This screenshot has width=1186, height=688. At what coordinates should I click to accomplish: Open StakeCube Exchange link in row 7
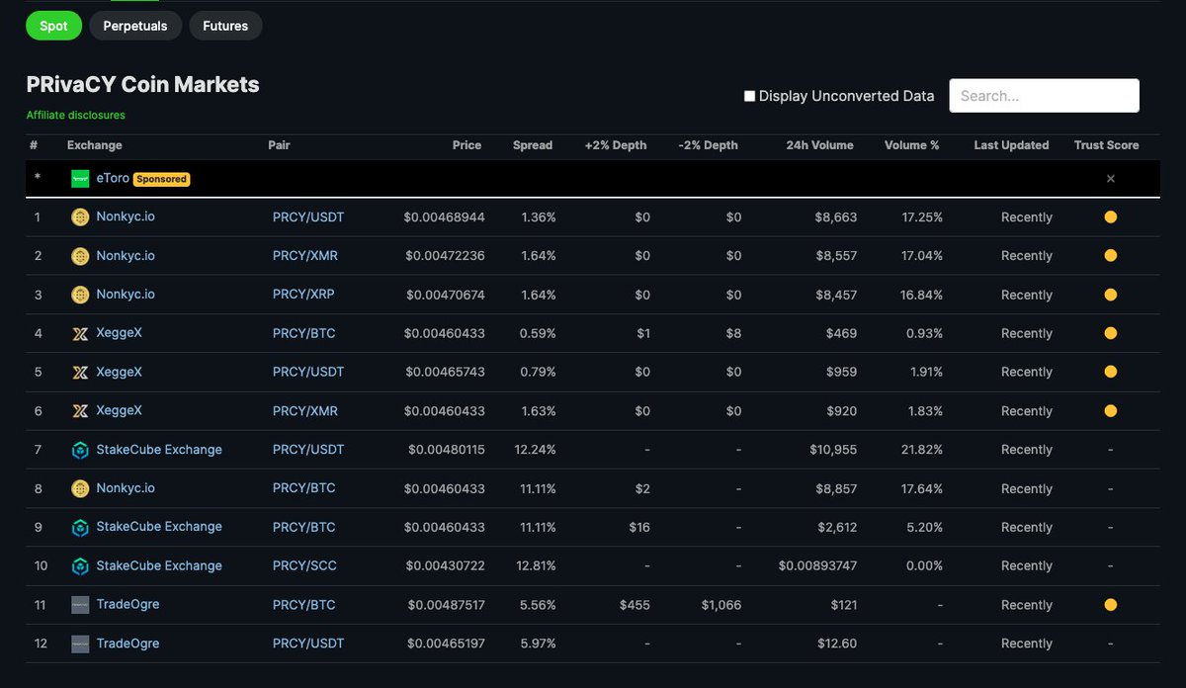point(159,450)
